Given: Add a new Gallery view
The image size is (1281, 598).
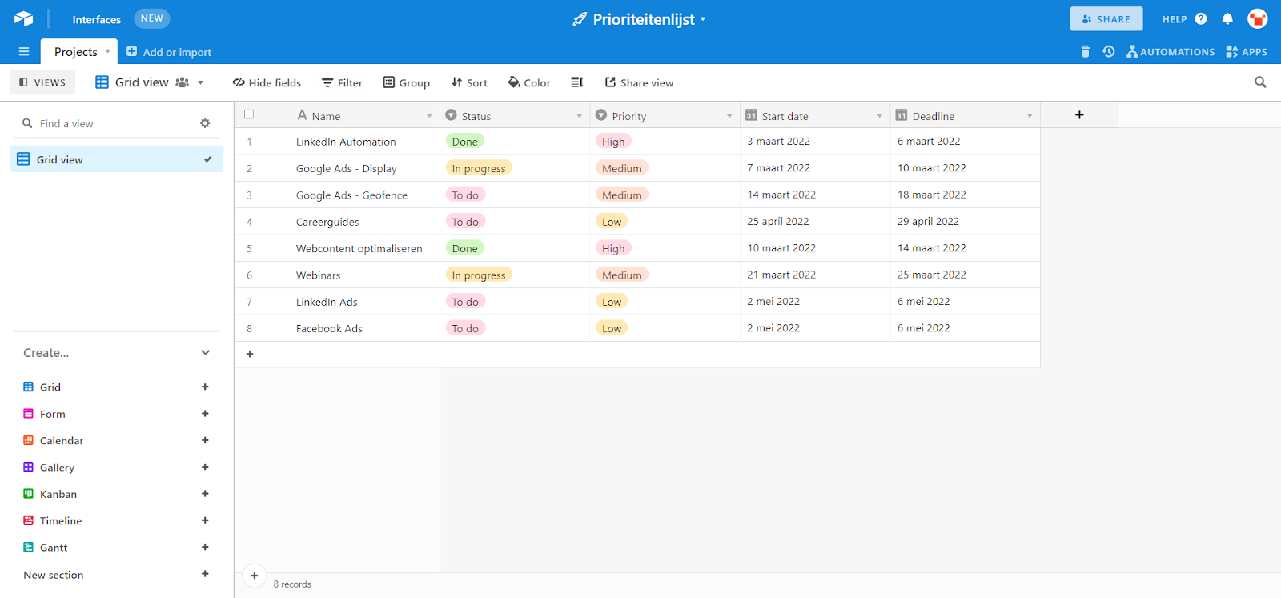Looking at the screenshot, I should click(205, 467).
